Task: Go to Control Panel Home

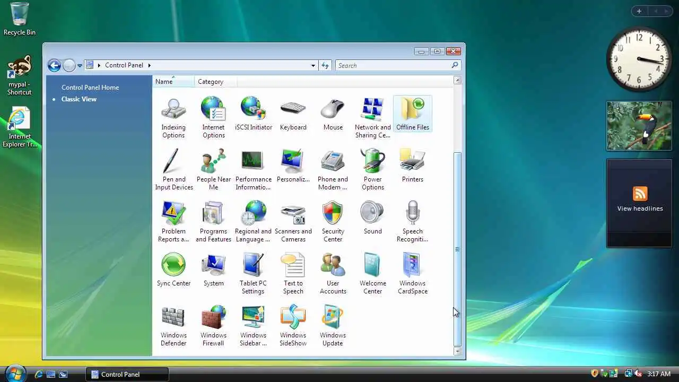Action: (90, 88)
